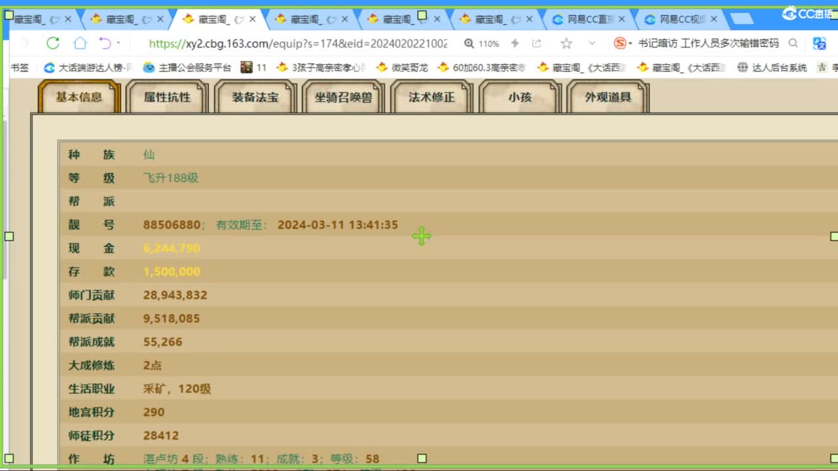View the 小孩 tab
Screen dimensions: 838x471
click(x=520, y=97)
